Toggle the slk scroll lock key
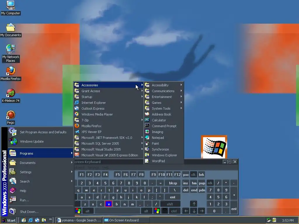Image resolution: width=299 pixels, height=224 pixels. (x=193, y=174)
